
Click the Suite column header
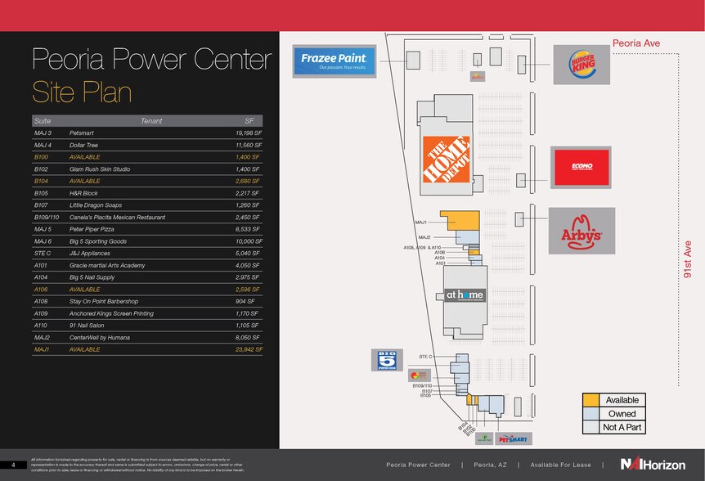coord(43,121)
